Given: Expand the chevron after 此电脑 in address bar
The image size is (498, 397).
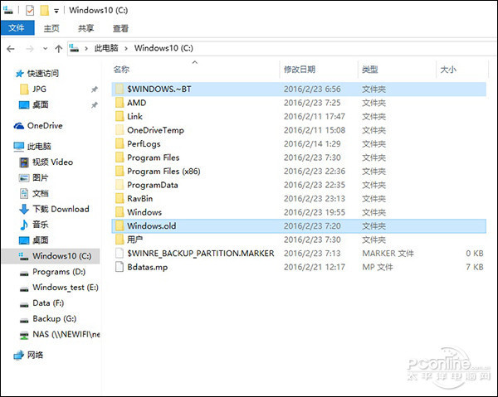Looking at the screenshot, I should 127,50.
